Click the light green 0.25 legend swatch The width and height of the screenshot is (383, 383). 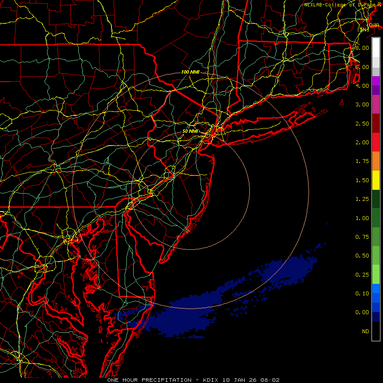(376, 274)
